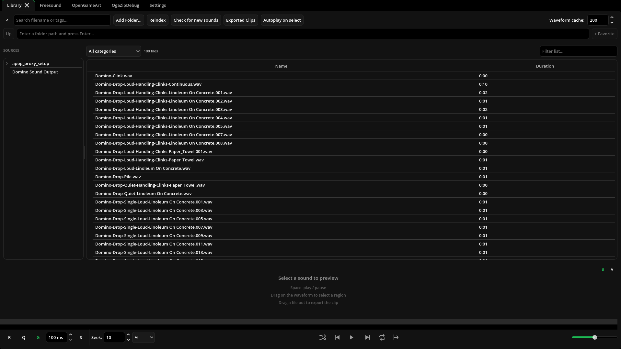The width and height of the screenshot is (621, 349).
Task: Click the Up folder button
Action: (9, 34)
